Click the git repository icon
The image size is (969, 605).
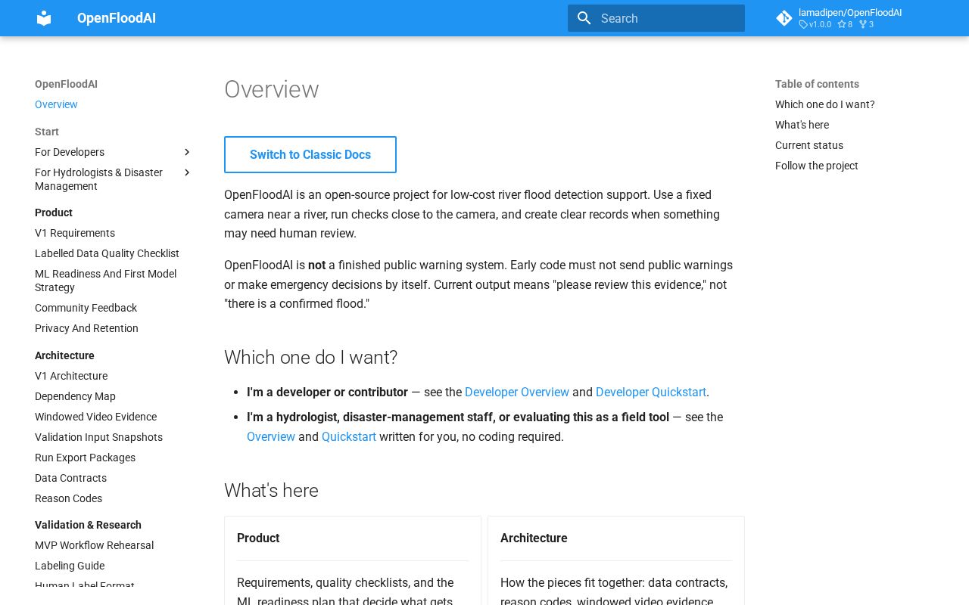pos(784,18)
